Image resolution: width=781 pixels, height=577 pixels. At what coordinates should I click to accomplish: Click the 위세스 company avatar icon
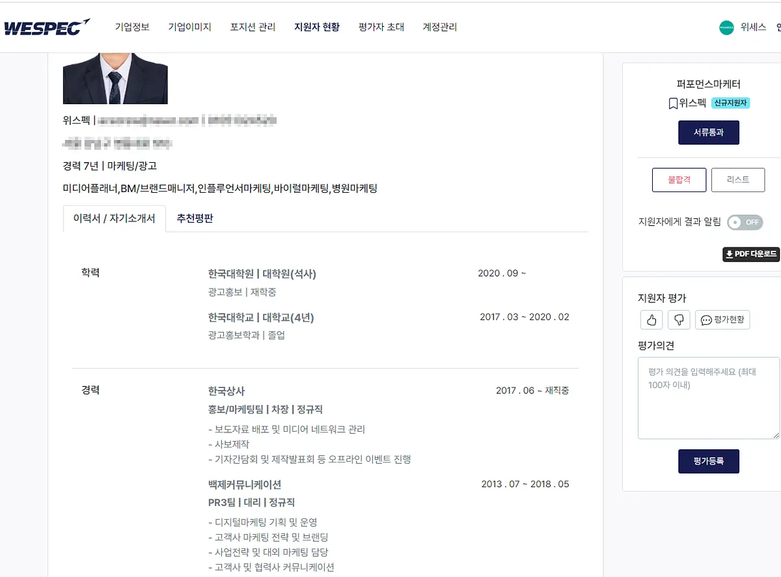point(726,27)
